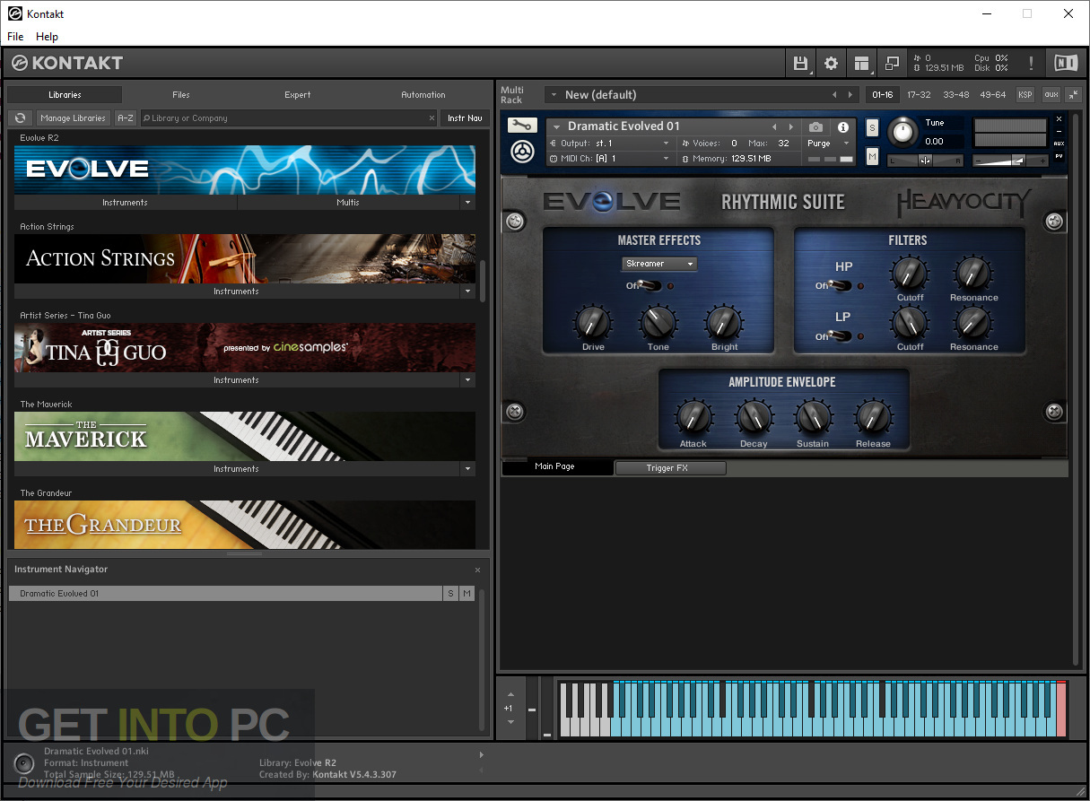The image size is (1090, 801).
Task: Open instrument name dropdown arrow
Action: click(x=557, y=127)
